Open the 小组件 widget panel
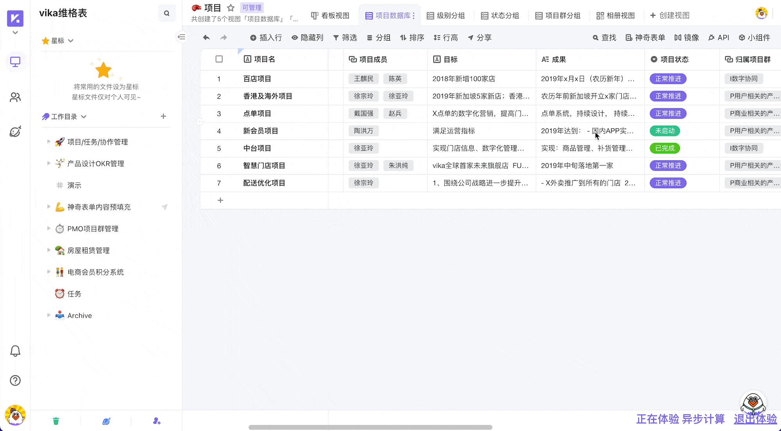781x431 pixels. coord(755,37)
